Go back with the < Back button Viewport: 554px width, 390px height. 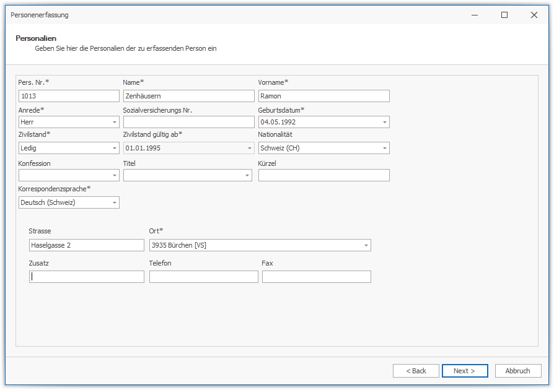tap(416, 371)
